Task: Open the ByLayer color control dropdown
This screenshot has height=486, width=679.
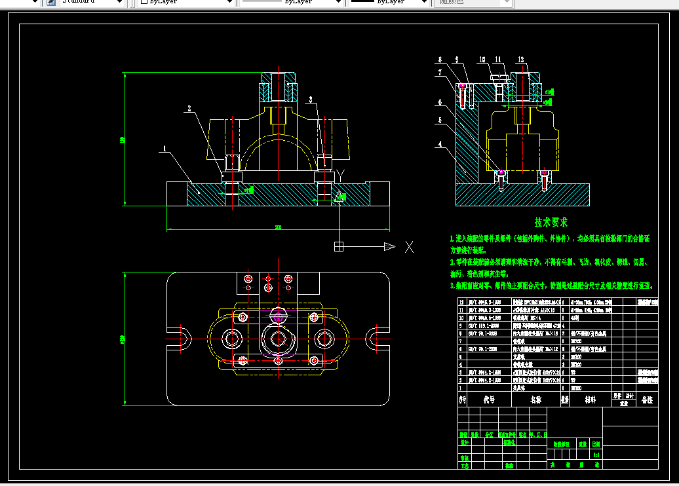Action: point(186,2)
